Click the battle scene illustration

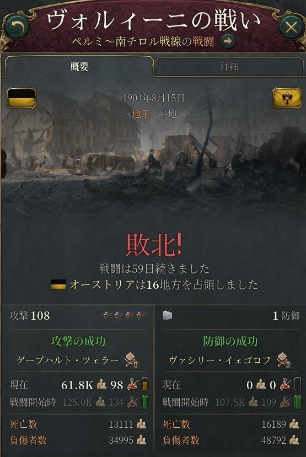point(153,152)
